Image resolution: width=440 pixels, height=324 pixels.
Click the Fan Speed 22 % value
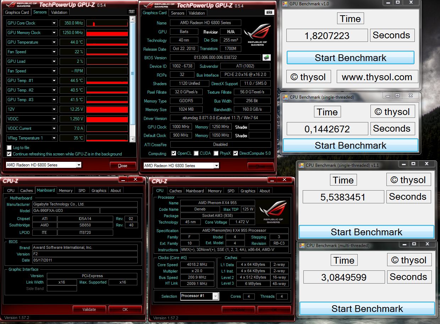(72, 52)
